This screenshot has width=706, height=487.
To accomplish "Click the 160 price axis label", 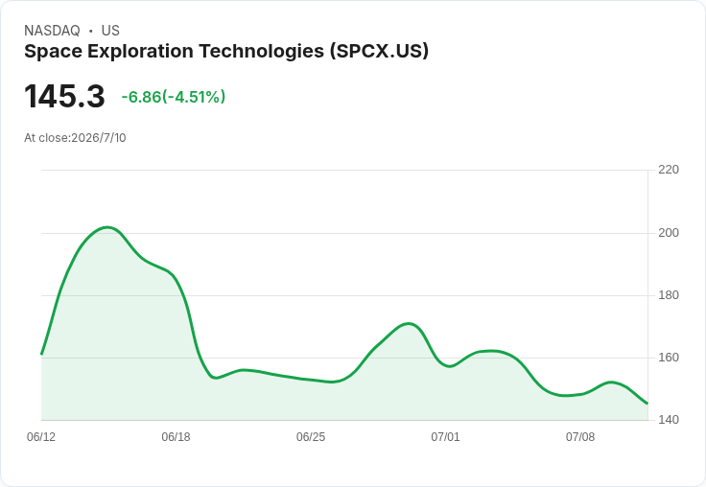I will pyautogui.click(x=669, y=358).
